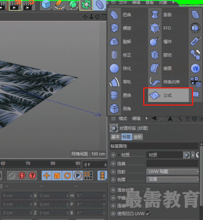Toggle the red autokey button
Viewport: 203px width, 220px height.
(x=22, y=176)
